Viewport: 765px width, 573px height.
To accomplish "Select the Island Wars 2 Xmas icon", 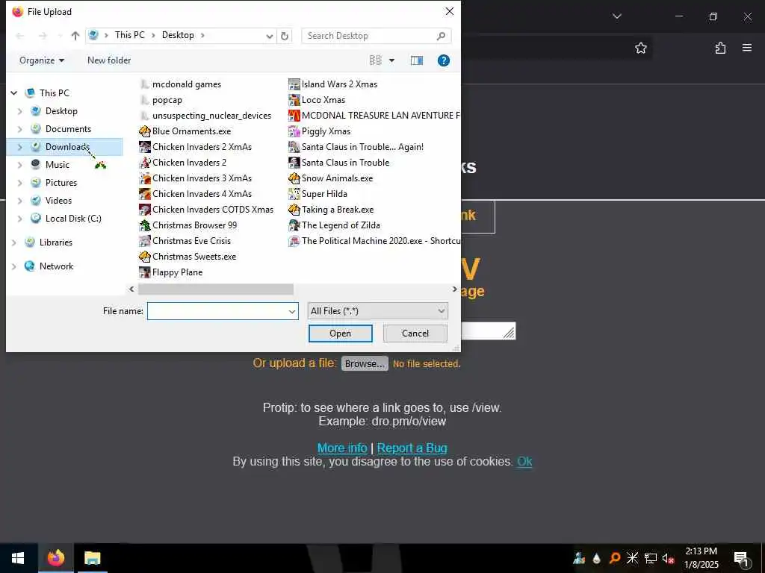I will pyautogui.click(x=294, y=84).
